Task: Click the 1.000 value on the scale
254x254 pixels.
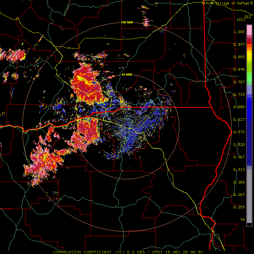Action: tap(239, 32)
